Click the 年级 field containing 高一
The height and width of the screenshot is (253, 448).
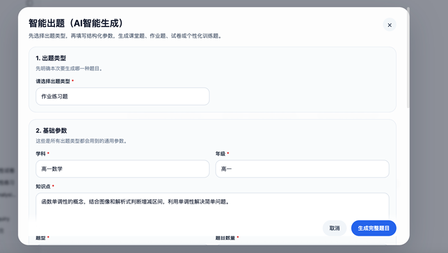[302, 169]
